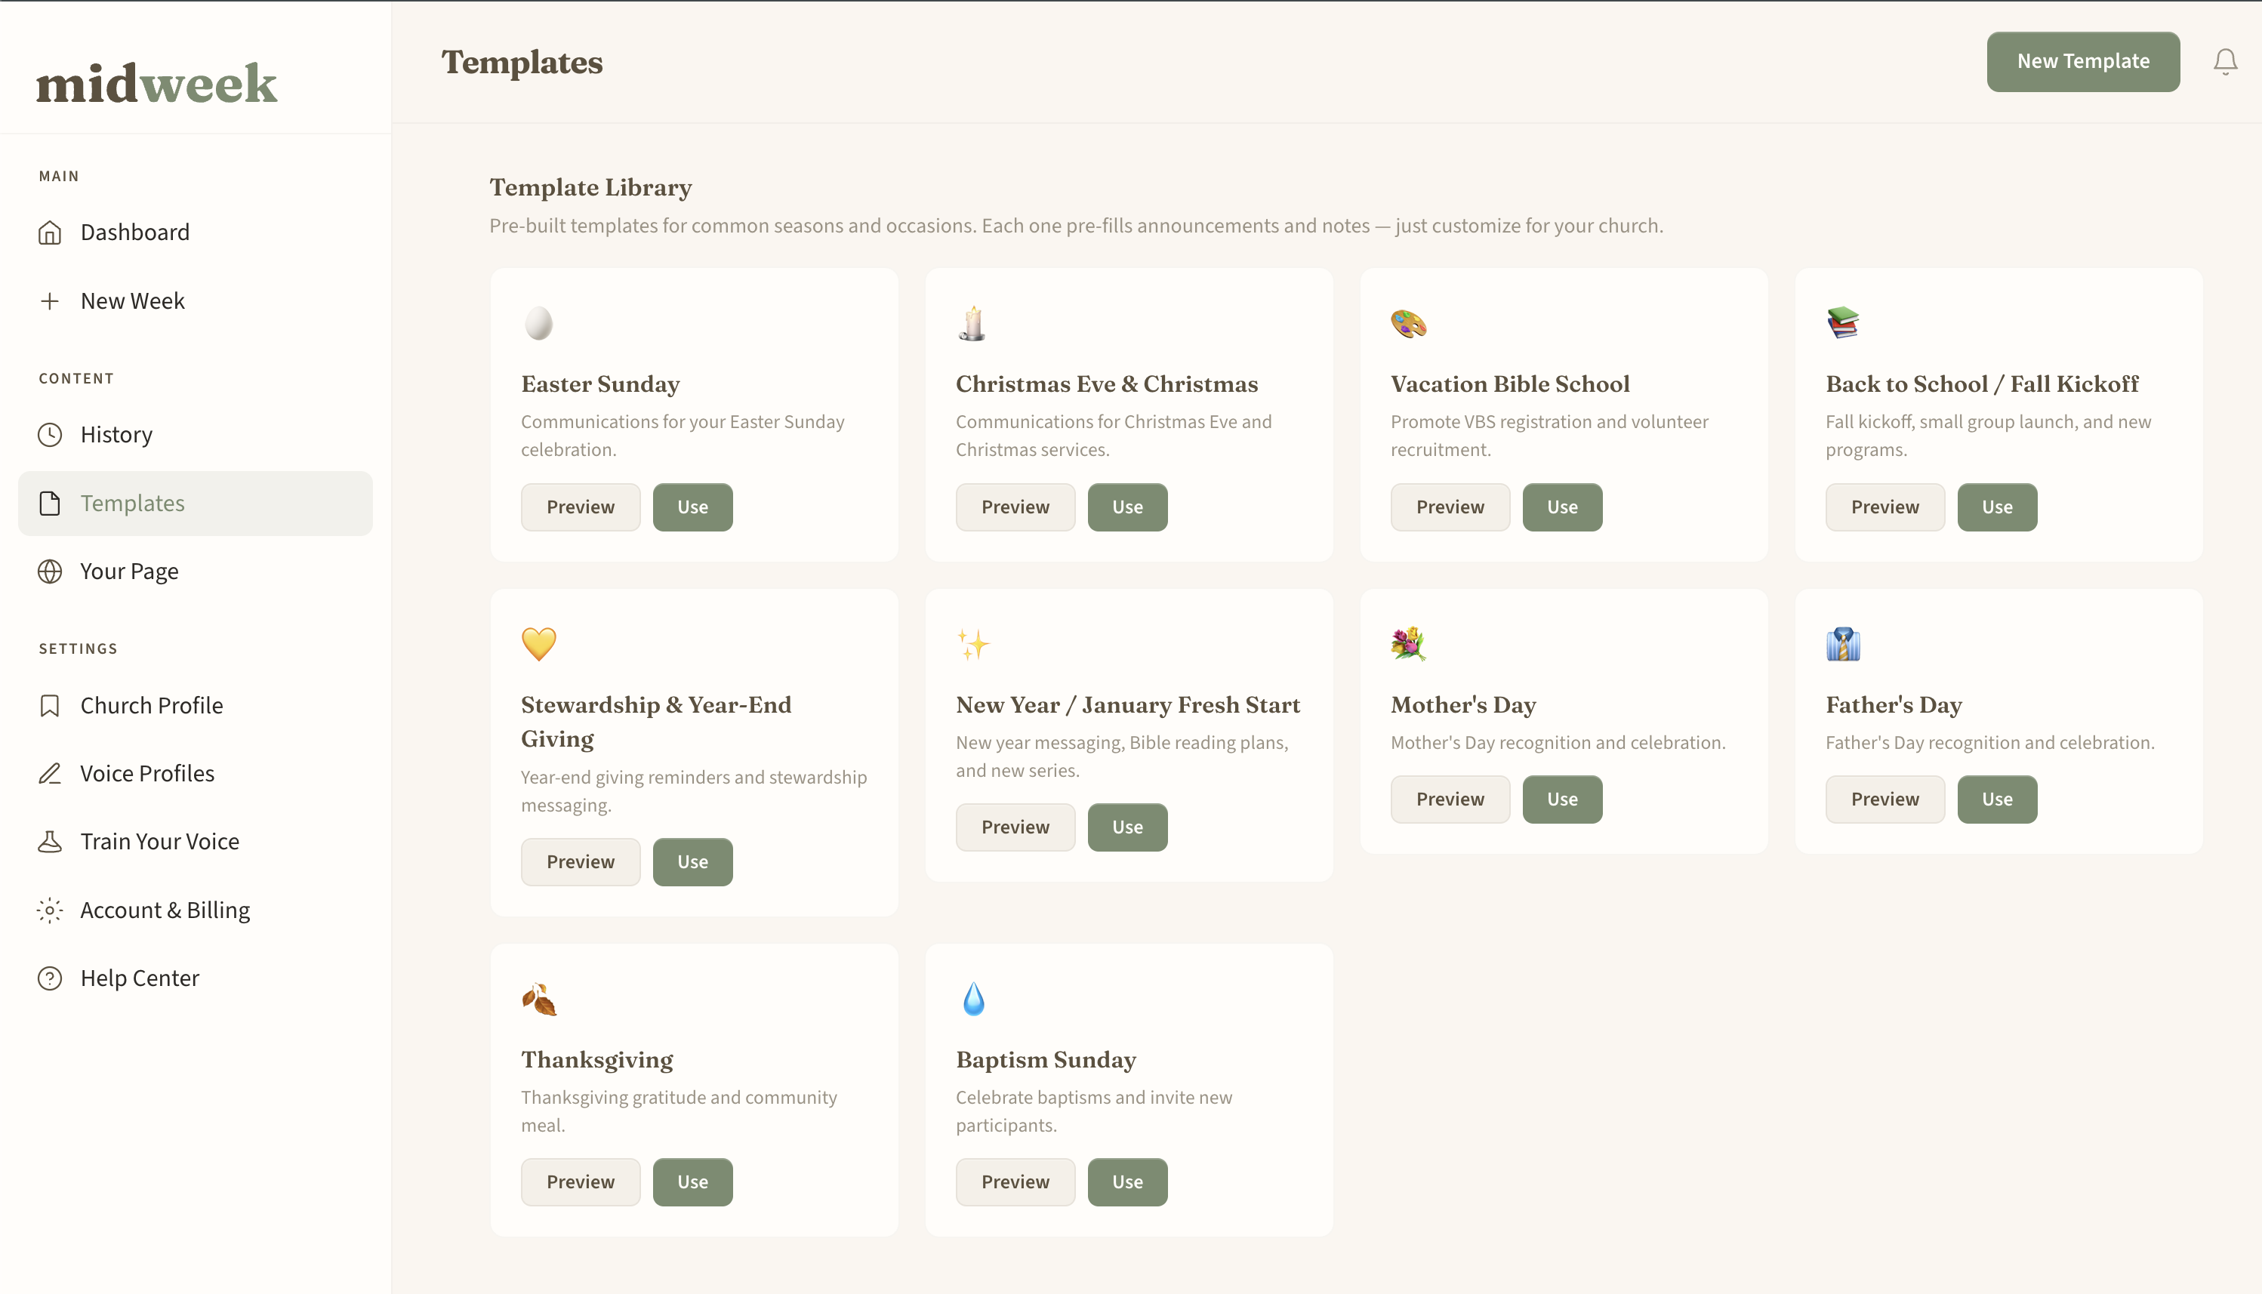Use the Baptism Sunday template
The width and height of the screenshot is (2262, 1294).
pos(1127,1182)
